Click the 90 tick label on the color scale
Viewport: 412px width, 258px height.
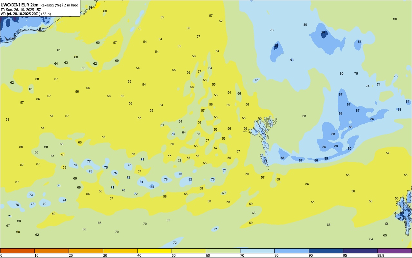click(311, 255)
